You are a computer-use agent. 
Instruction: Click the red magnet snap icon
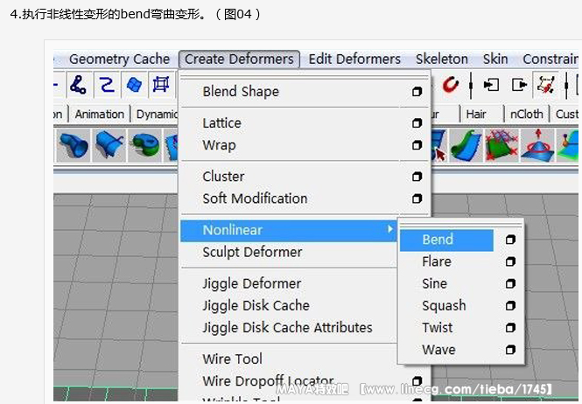click(451, 85)
